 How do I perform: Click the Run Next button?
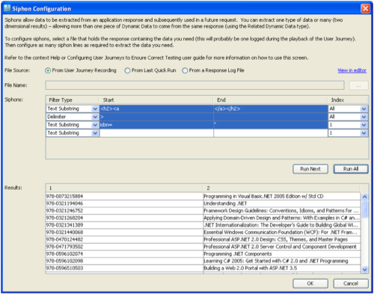tap(310, 169)
